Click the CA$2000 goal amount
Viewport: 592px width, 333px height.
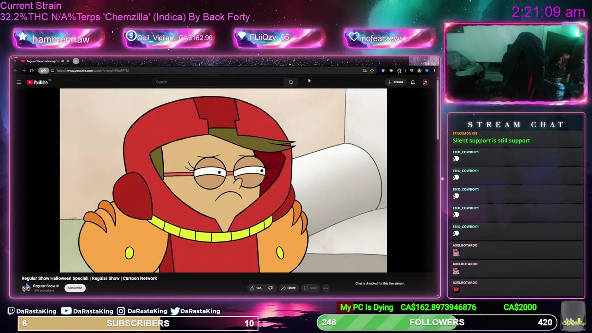point(520,308)
